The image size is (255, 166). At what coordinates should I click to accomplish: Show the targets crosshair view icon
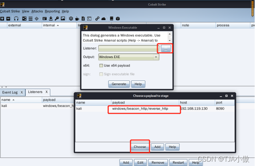tap(36, 19)
